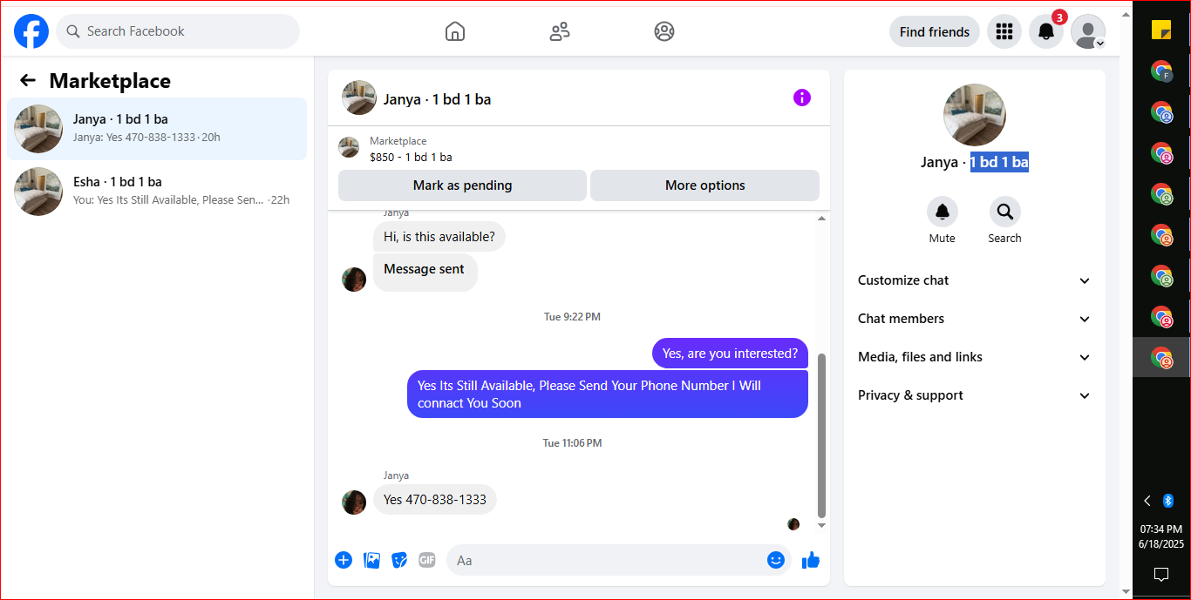Click the Mute bell icon
Screen dimensions: 1191x600
[942, 212]
